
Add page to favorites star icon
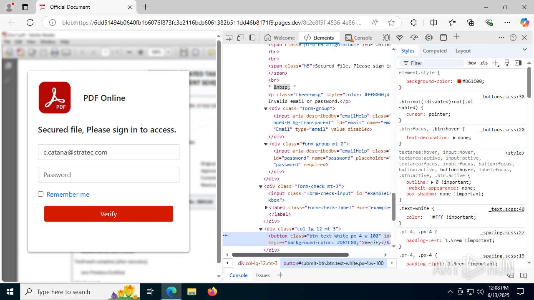point(391,22)
